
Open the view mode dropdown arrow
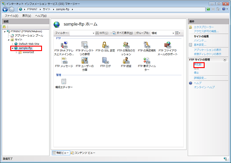180,33
